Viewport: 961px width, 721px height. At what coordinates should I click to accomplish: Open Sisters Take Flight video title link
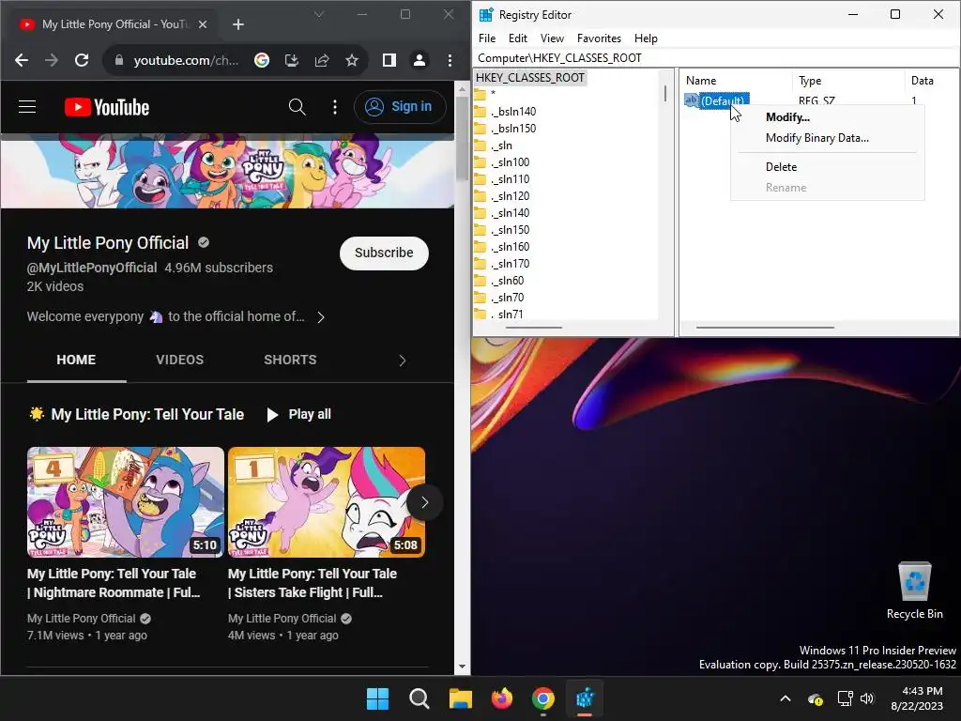pyautogui.click(x=312, y=583)
